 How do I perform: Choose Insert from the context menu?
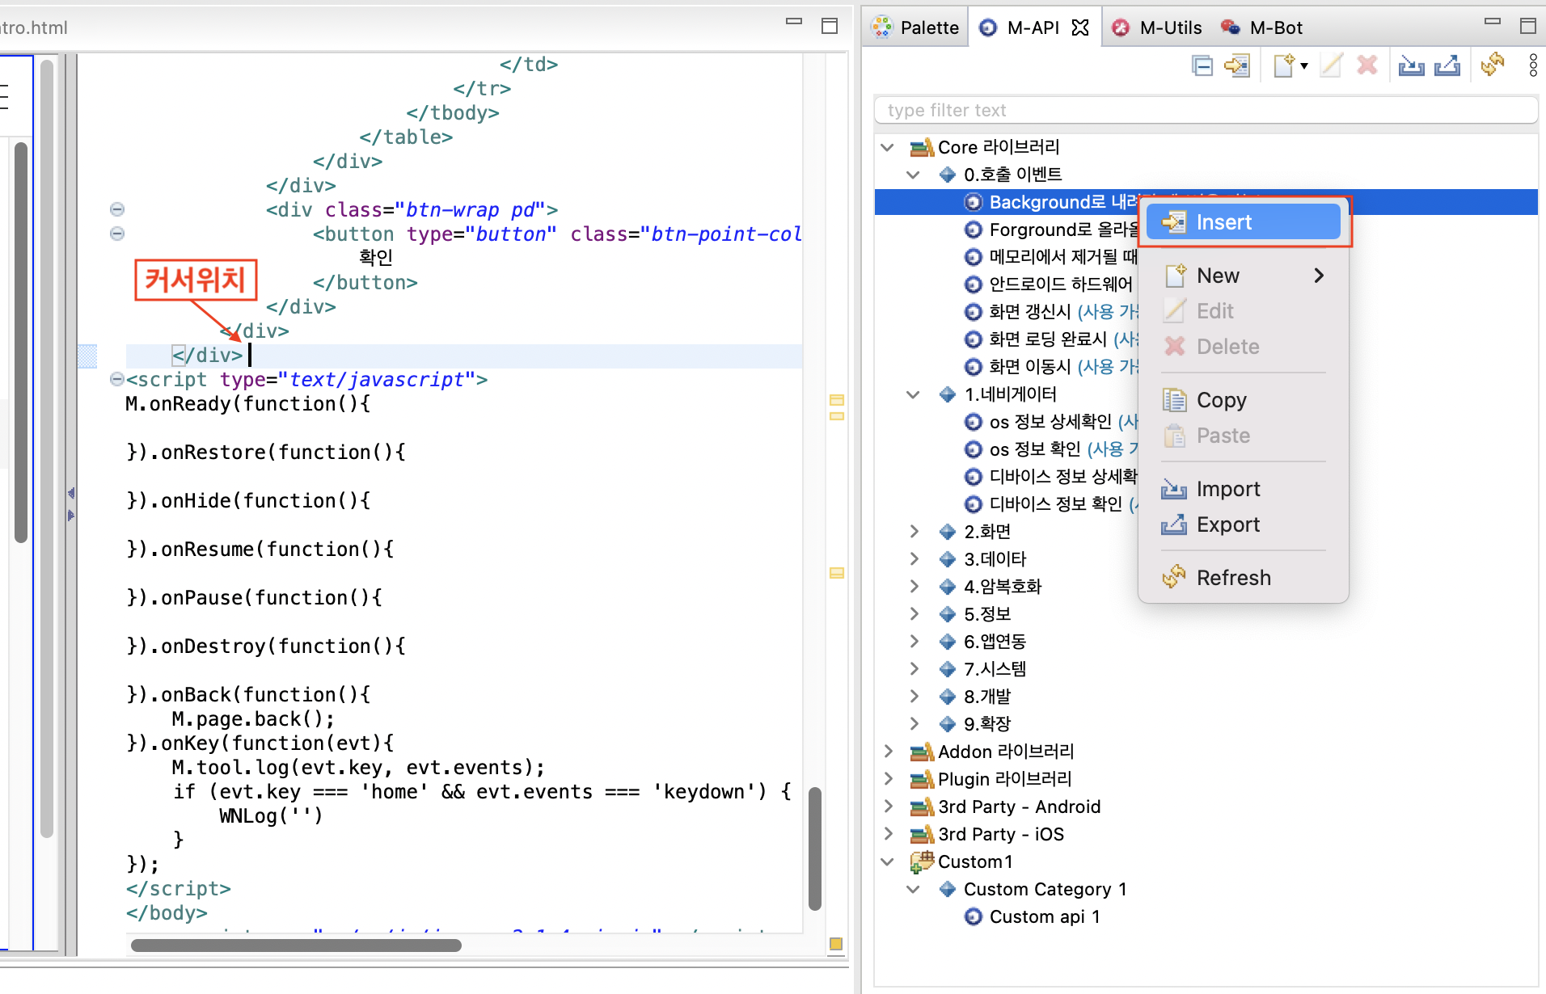pos(1223,221)
